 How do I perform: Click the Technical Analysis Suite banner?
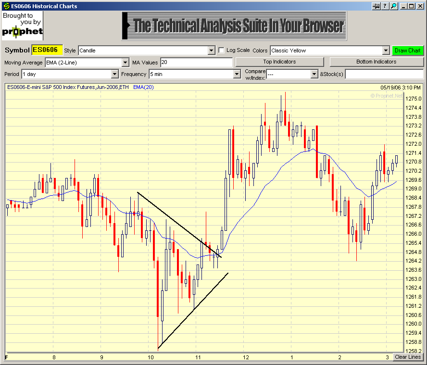coord(234,26)
